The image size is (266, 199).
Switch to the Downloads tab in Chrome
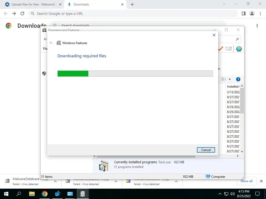[95, 4]
